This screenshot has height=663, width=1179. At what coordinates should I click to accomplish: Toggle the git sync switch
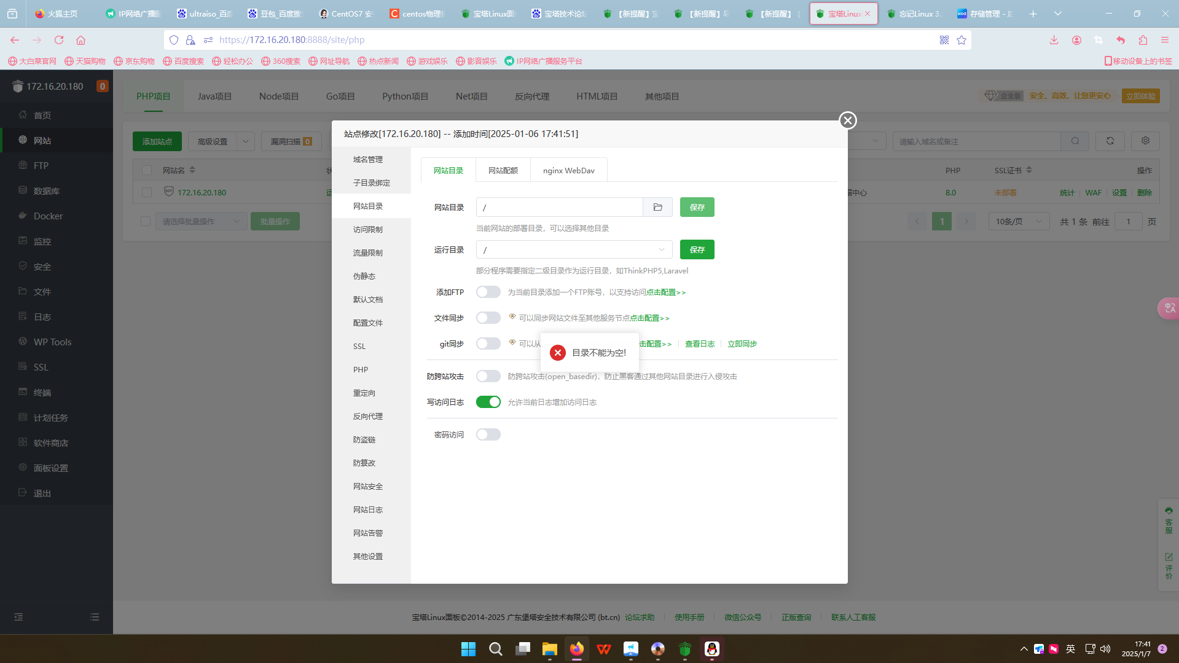(x=488, y=343)
